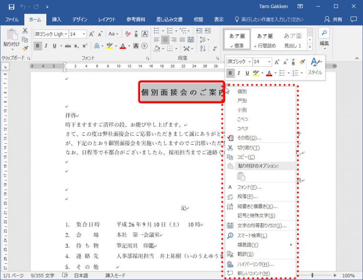Open Change Case Aa dropdown
Viewport: 363px width, 280px height.
(x=113, y=34)
